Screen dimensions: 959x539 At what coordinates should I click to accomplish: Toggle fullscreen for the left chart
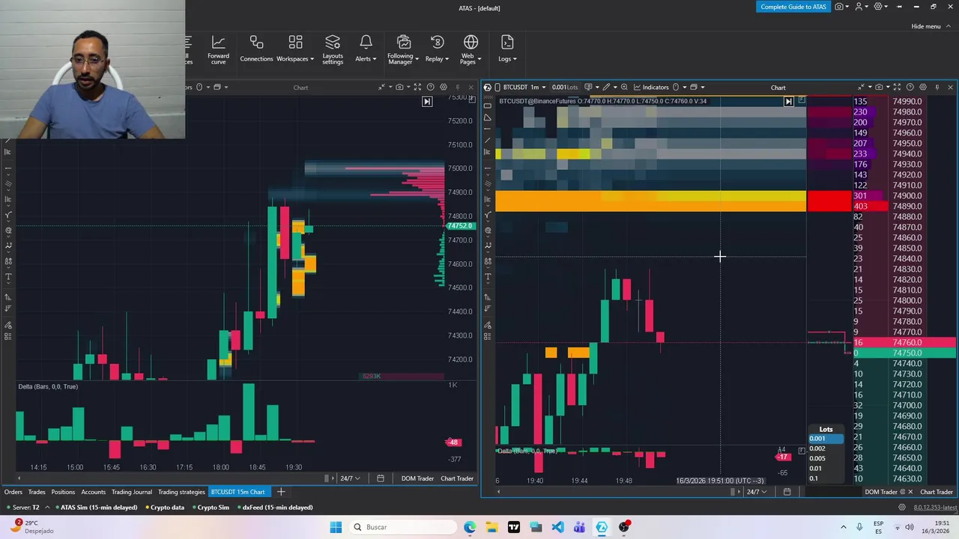pos(417,88)
